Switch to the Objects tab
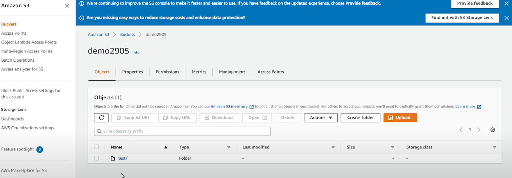Viewport: 512px width, 178px height. click(x=102, y=72)
